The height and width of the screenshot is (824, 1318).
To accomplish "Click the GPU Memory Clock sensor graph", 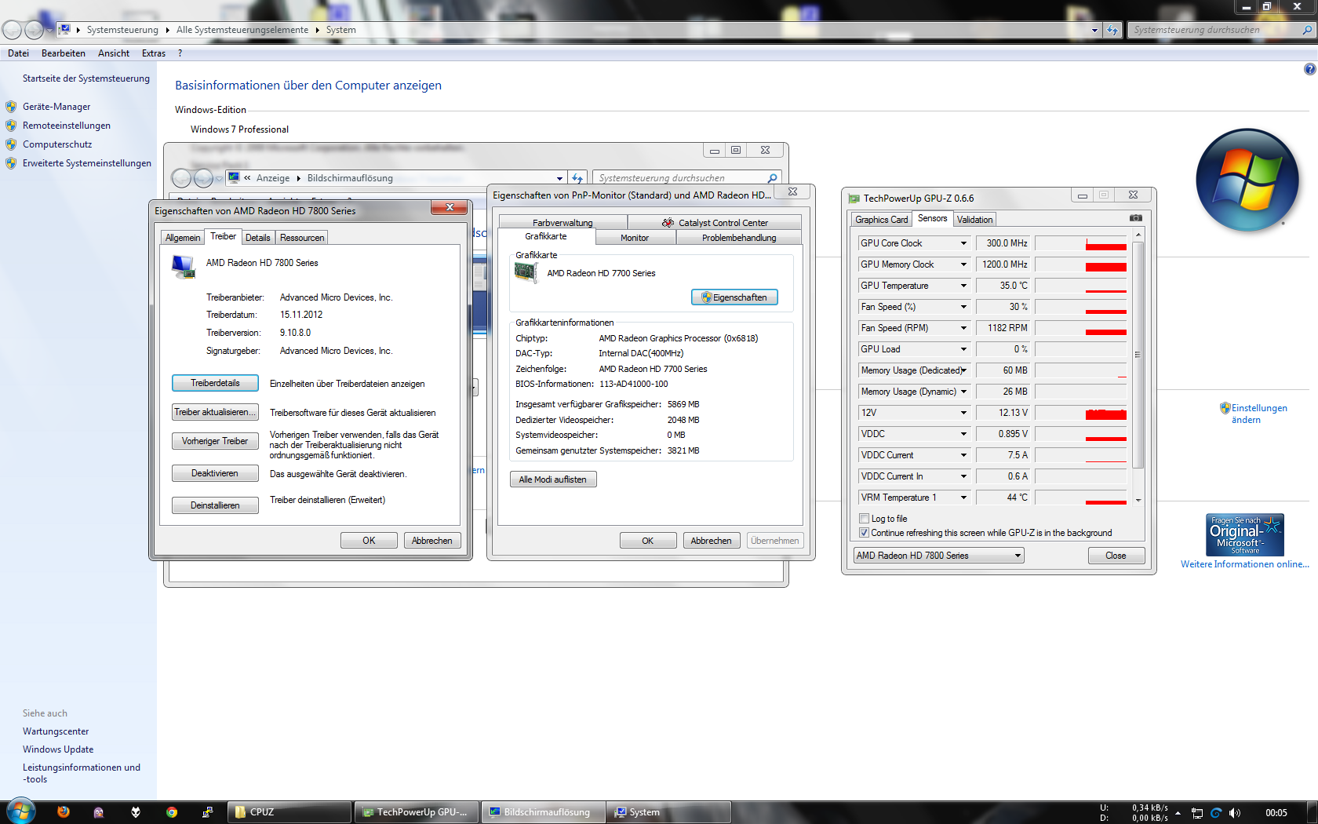I will (1081, 264).
